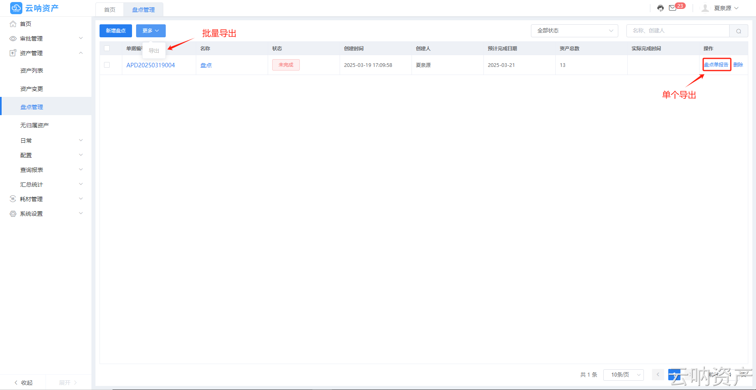
Task: Click the 资产管理 asset management icon
Action: [x=13, y=53]
